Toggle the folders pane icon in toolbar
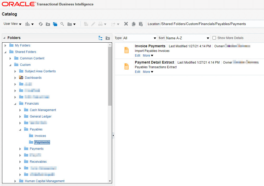The width and height of the screenshot is (264, 186). 55,24
